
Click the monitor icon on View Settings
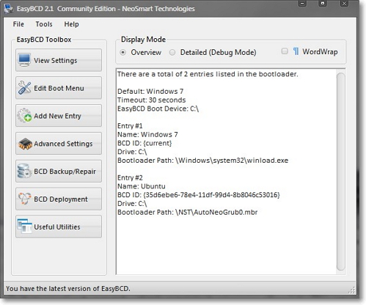point(24,60)
